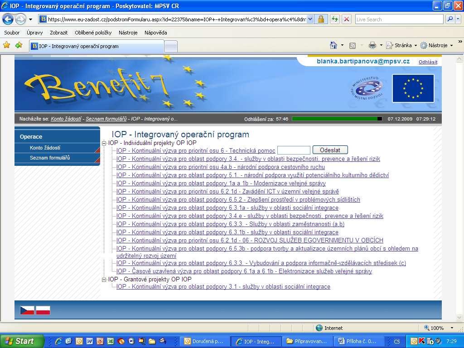
Task: Click the Print icon
Action: (x=372, y=45)
